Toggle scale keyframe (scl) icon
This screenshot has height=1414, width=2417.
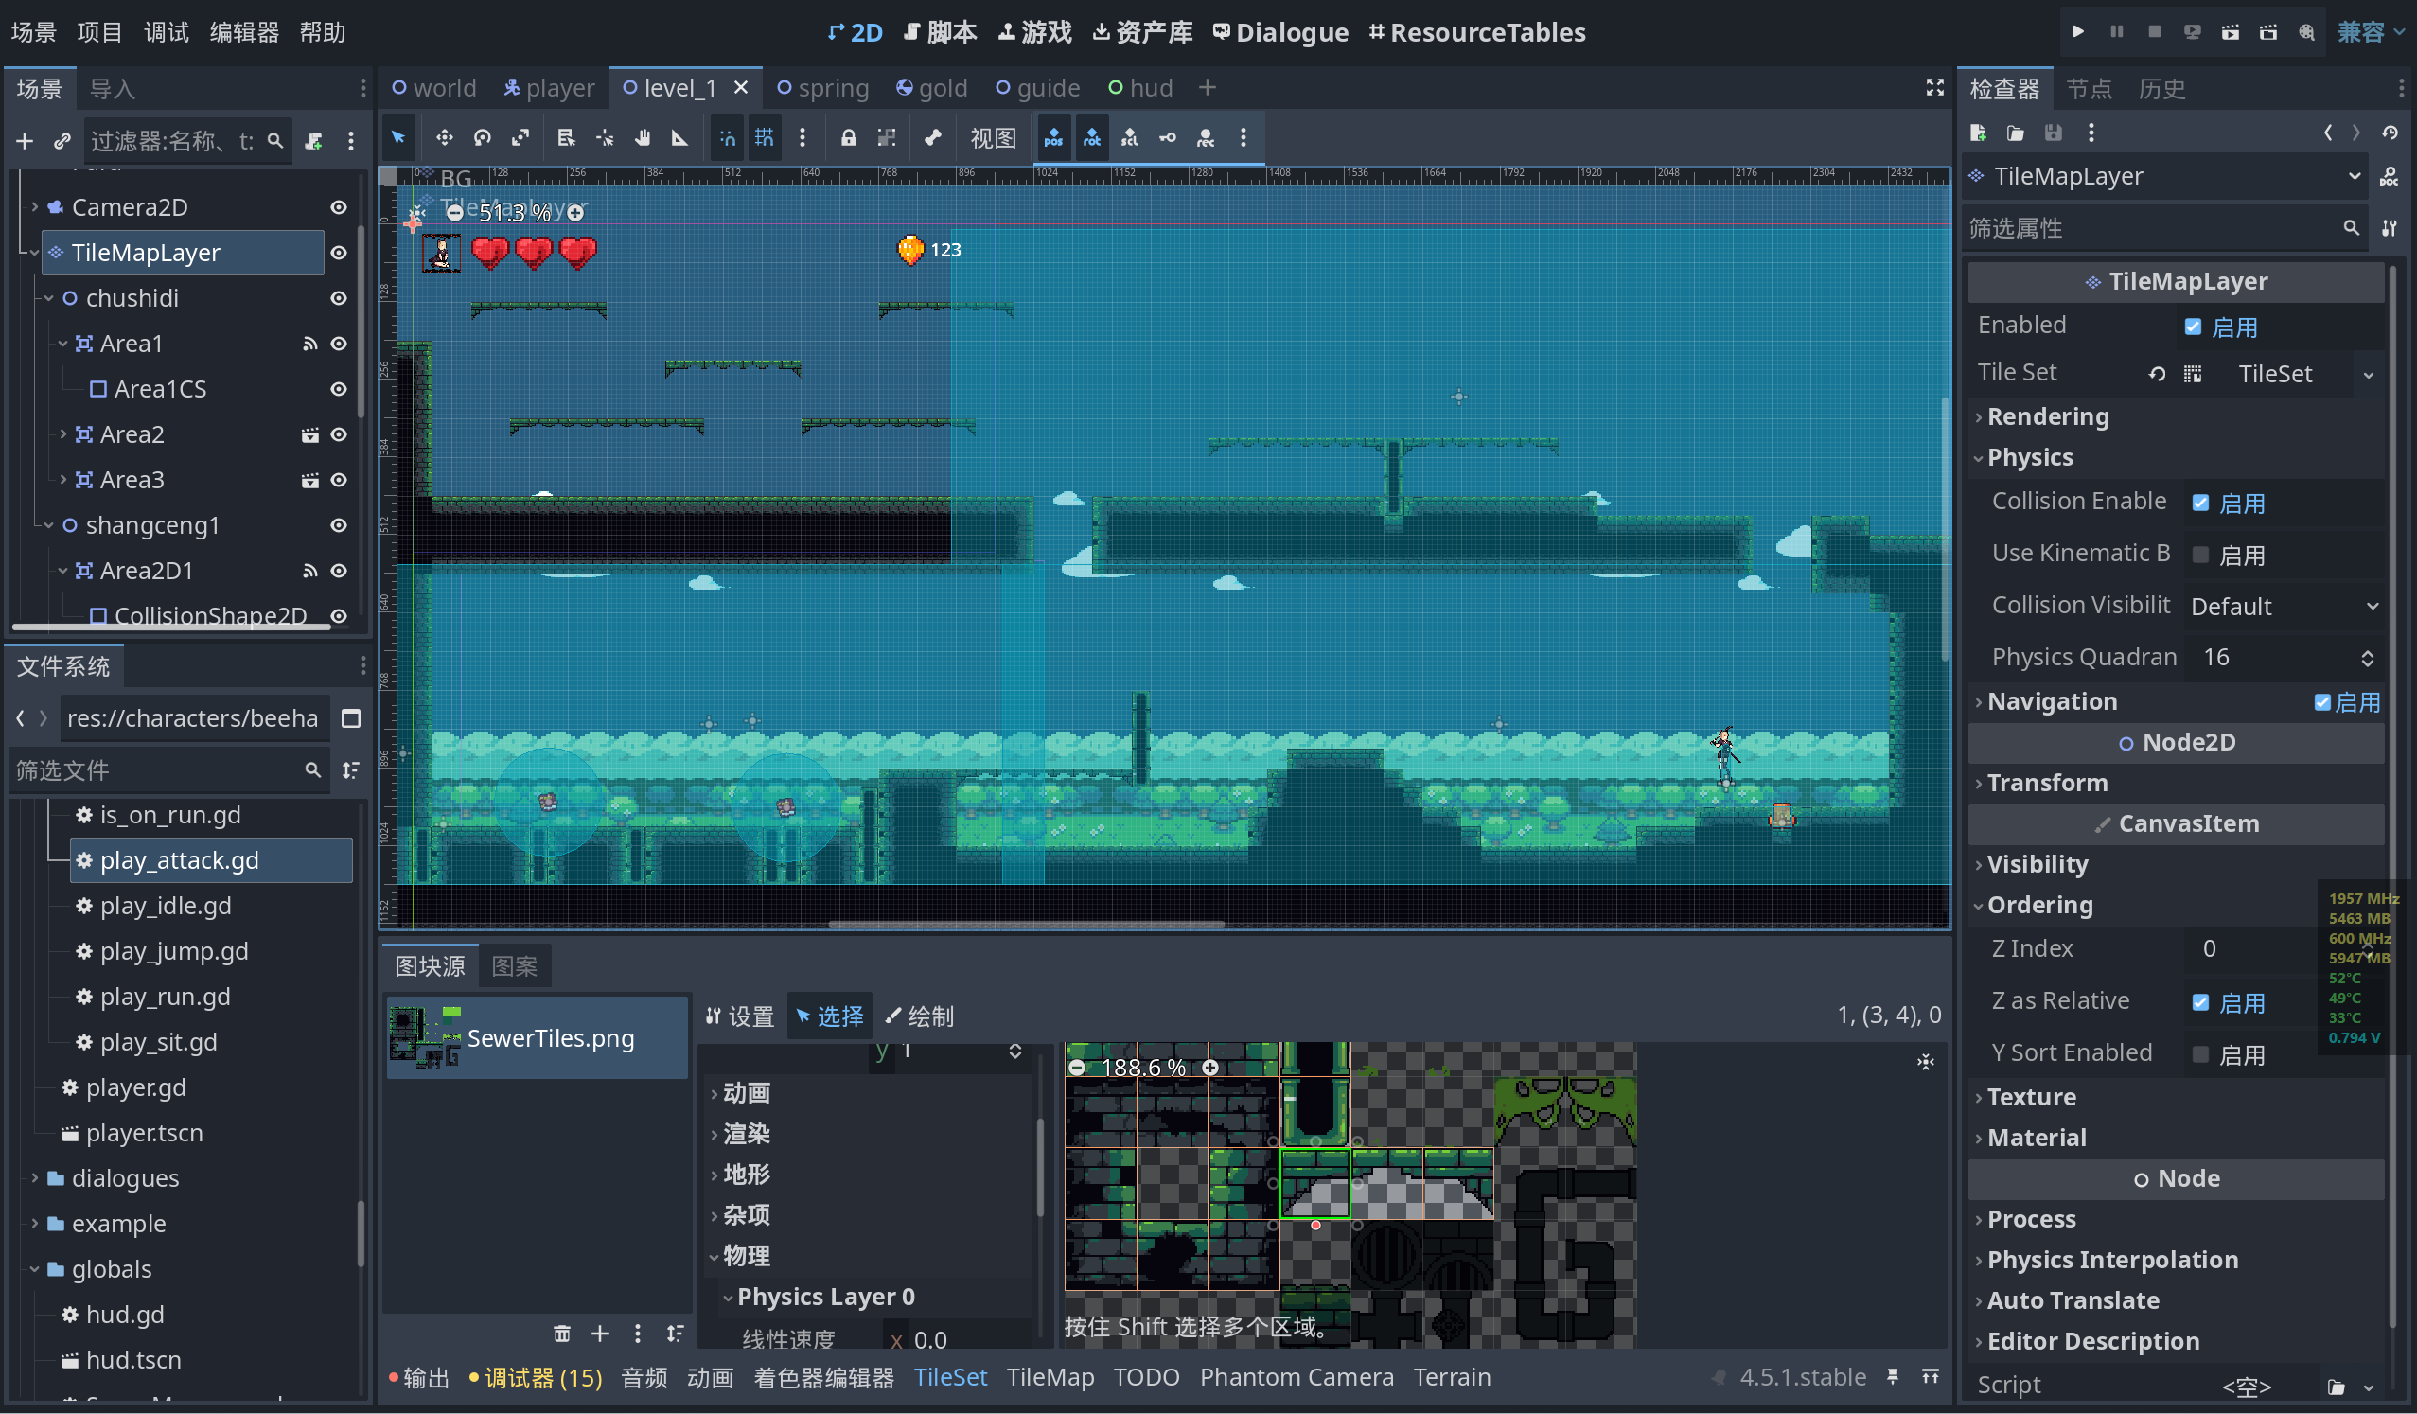click(1130, 138)
